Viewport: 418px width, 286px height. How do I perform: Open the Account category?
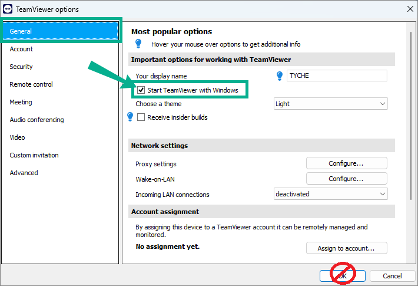pyautogui.click(x=60, y=49)
